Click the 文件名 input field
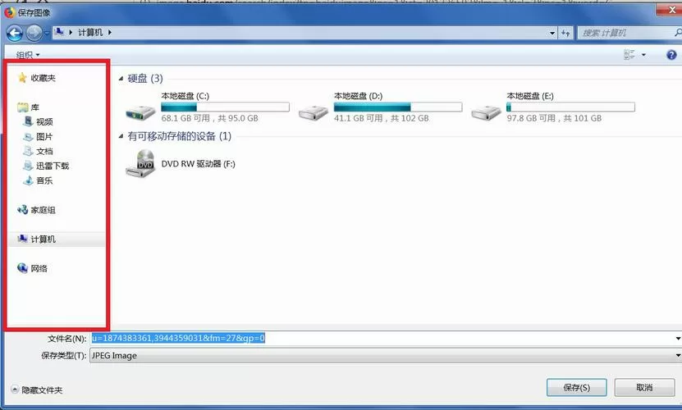 click(x=382, y=339)
